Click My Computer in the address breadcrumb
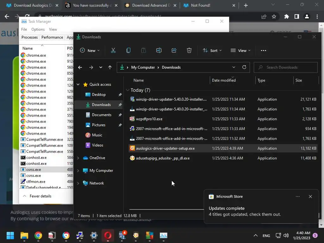Image resolution: width=324 pixels, height=243 pixels. (143, 67)
